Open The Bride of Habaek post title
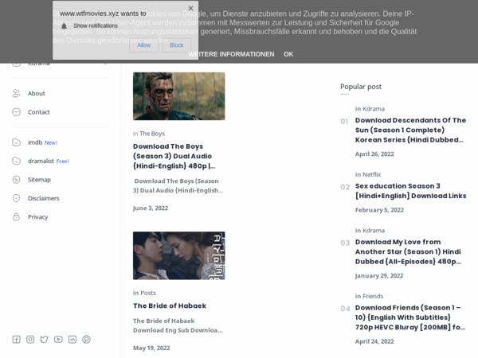478x358 pixels. coord(170,305)
